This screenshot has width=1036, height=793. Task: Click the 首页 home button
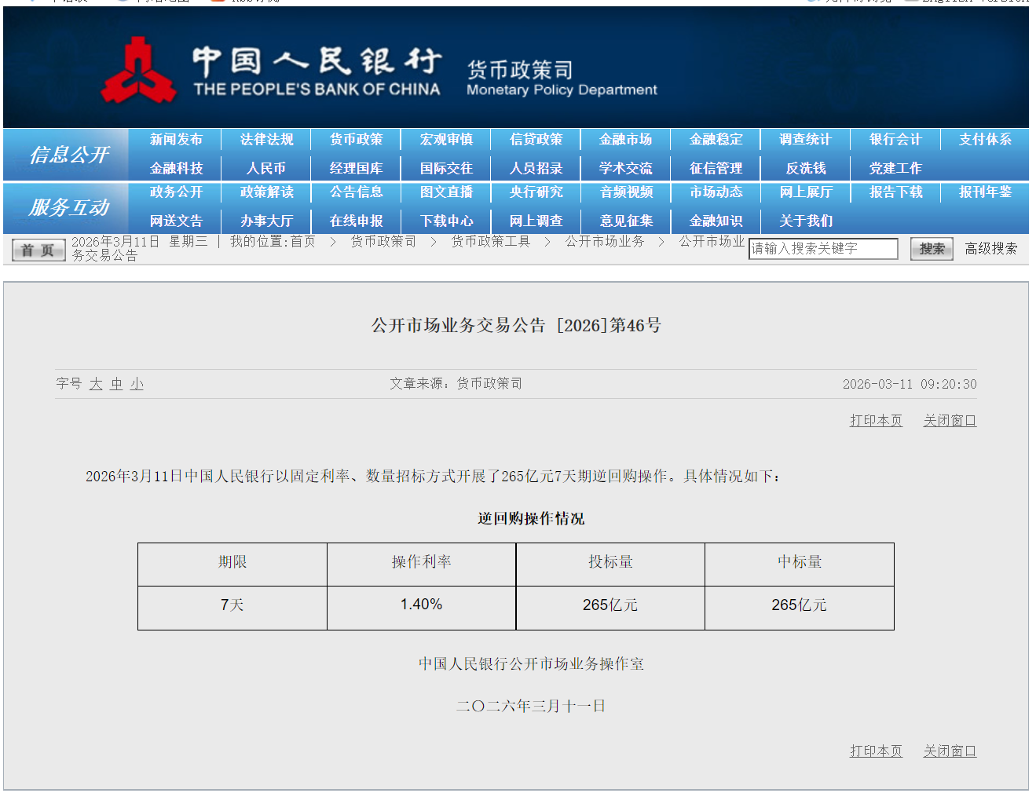coord(38,250)
